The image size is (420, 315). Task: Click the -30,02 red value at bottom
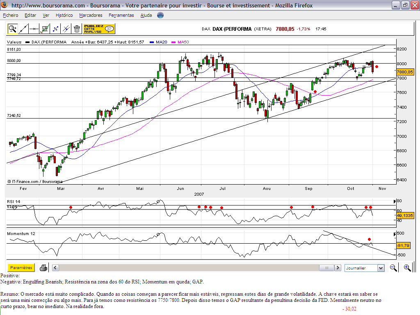(349, 309)
